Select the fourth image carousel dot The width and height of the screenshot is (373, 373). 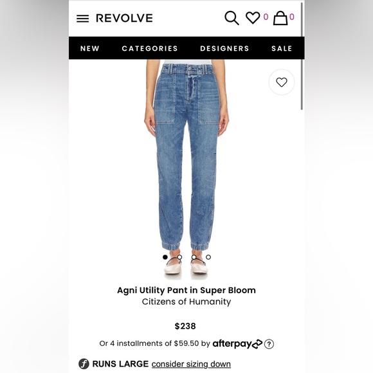pos(208,257)
